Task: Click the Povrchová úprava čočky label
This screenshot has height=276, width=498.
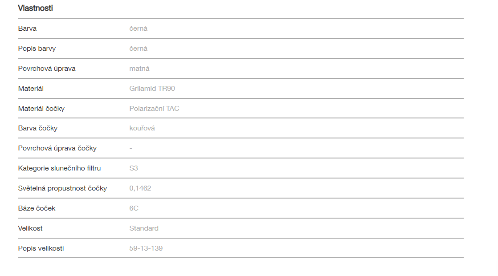Action: (57, 148)
